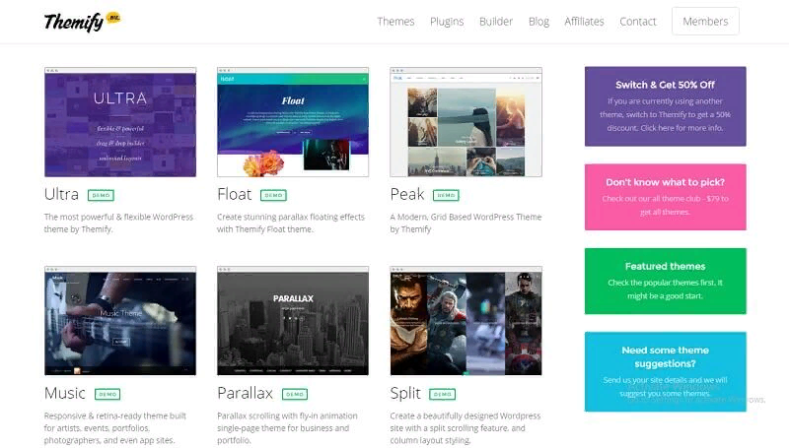The height and width of the screenshot is (448, 789).
Task: Open the Builder navigation link
Action: click(496, 22)
